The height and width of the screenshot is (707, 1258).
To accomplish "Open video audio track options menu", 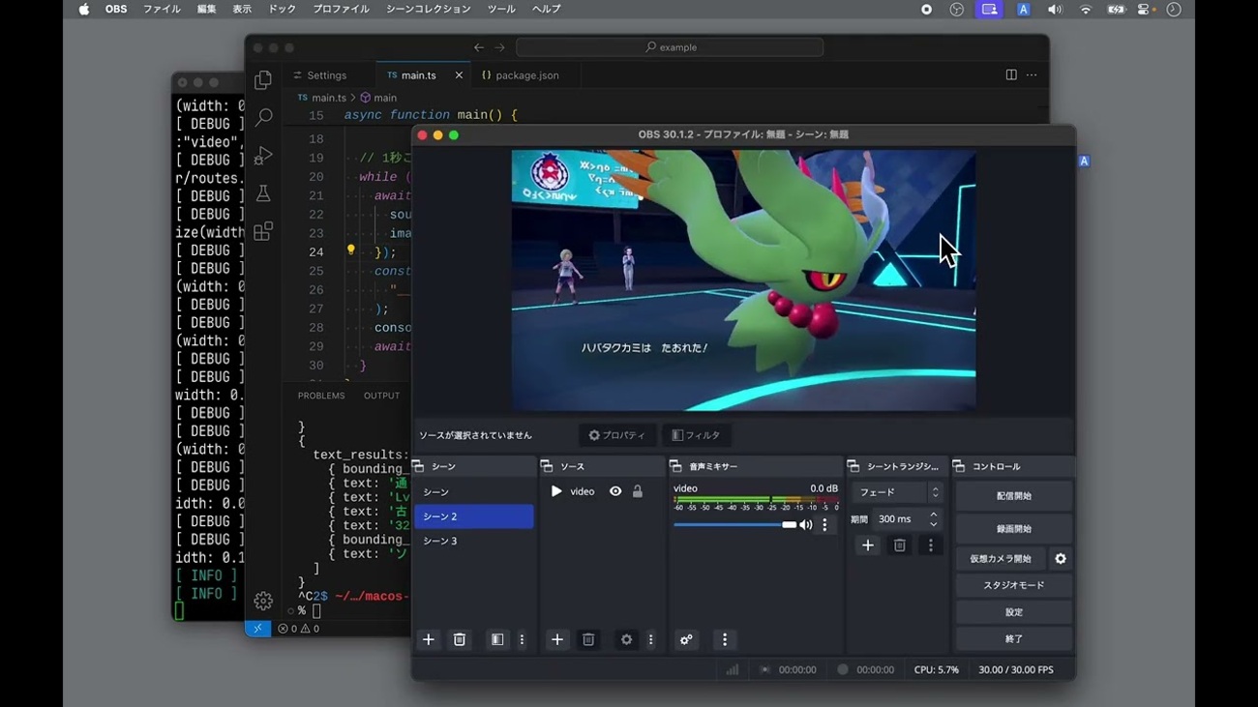I will click(x=824, y=524).
